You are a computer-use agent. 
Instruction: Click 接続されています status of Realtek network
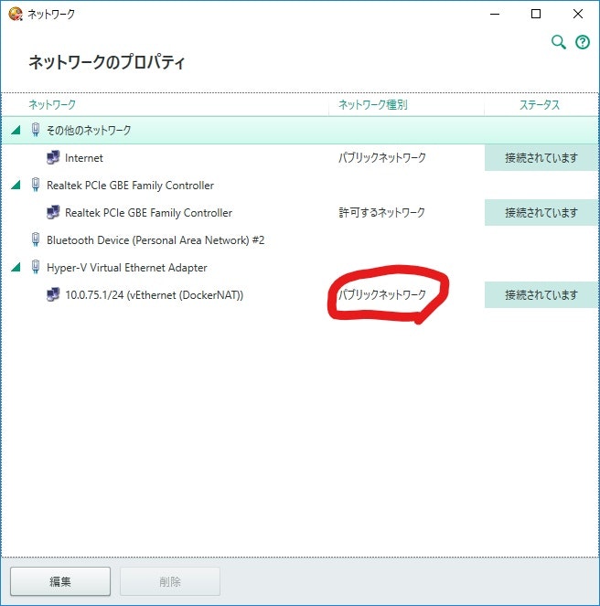(541, 213)
